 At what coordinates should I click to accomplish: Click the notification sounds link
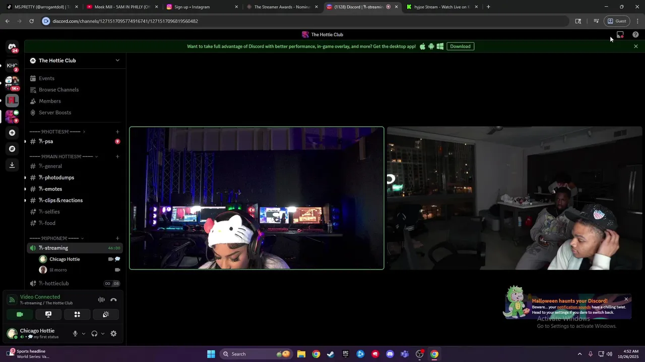(x=573, y=307)
